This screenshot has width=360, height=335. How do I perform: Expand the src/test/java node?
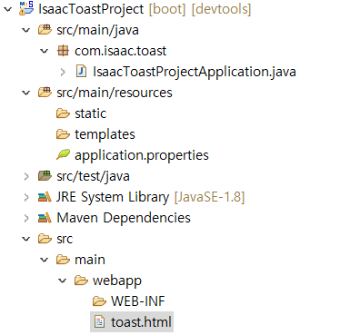pos(26,176)
